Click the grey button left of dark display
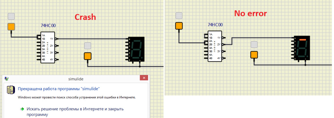Viewport: 334px width, 118px height. (87, 46)
